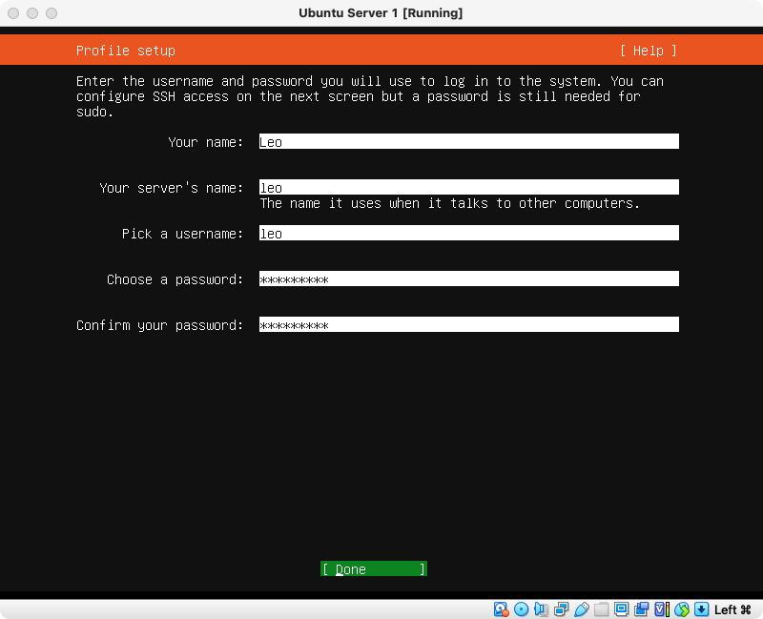Click the USB devices icon
This screenshot has width=763, height=619.
[581, 609]
